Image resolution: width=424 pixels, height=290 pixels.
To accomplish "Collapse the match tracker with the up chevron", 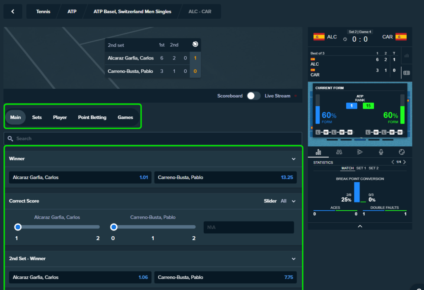I will (x=360, y=226).
